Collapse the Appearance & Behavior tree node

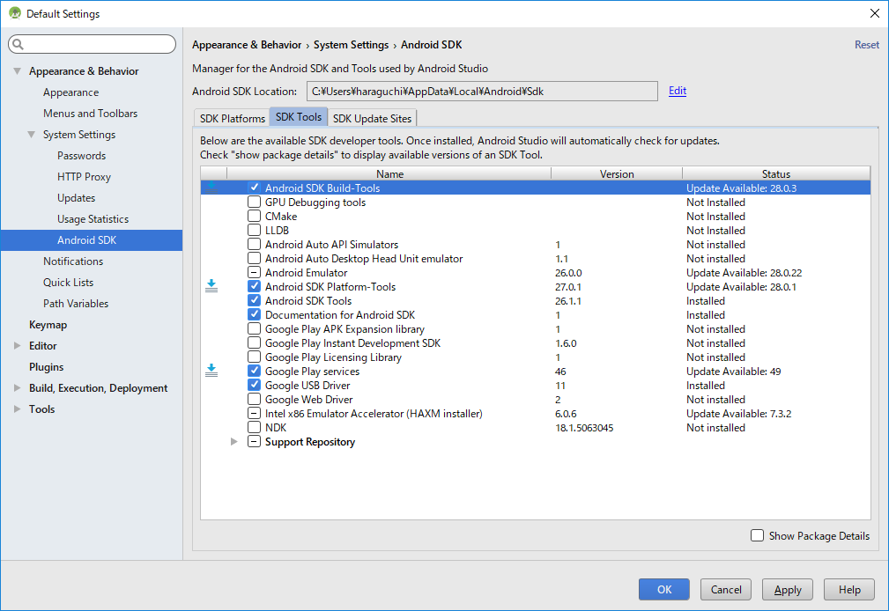[18, 70]
